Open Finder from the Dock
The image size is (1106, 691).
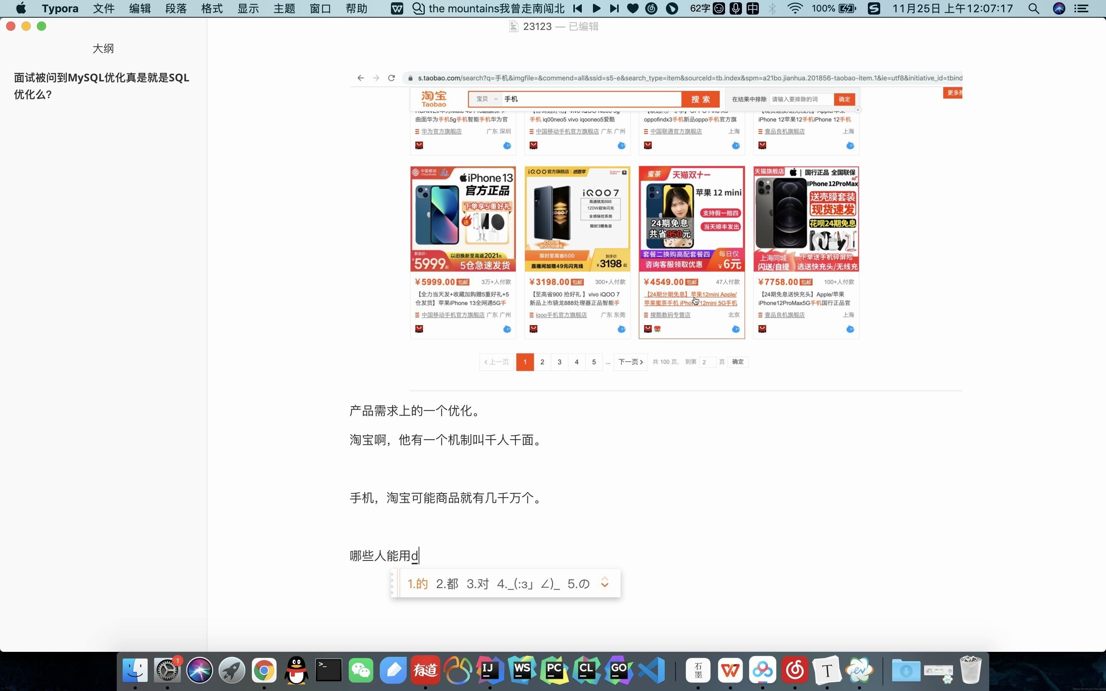tap(135, 670)
